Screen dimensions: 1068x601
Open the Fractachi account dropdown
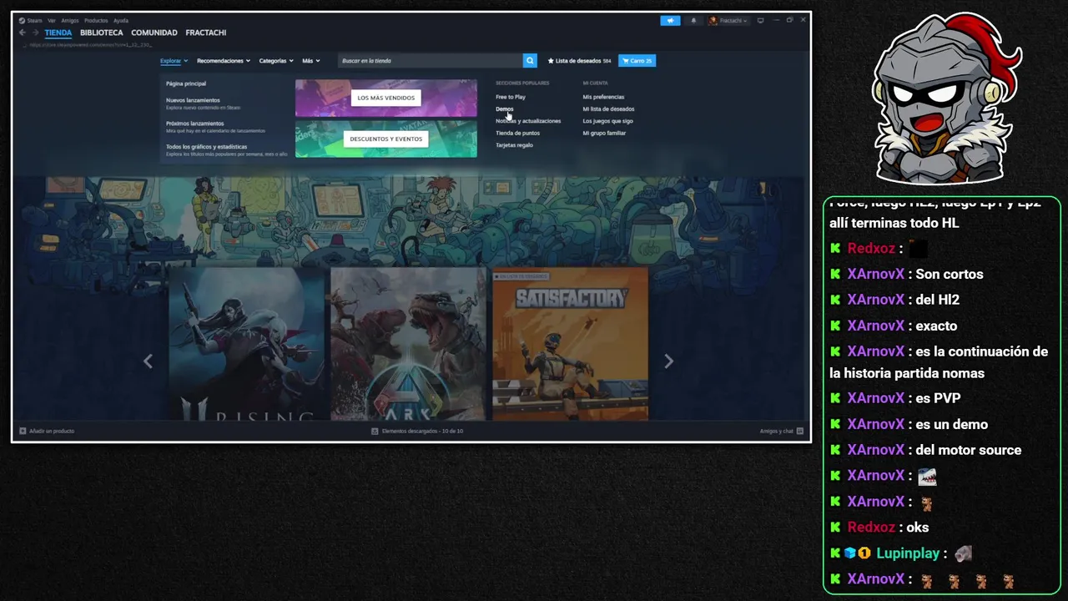pos(728,21)
